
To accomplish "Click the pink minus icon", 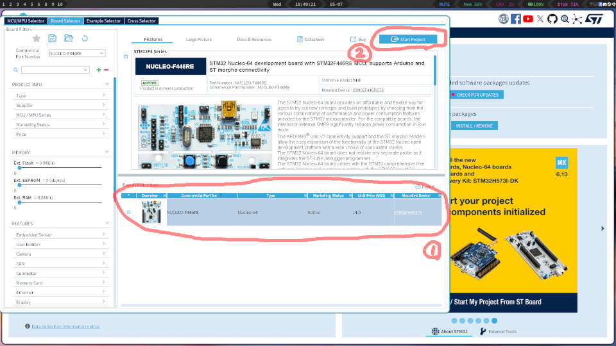I will [106, 70].
